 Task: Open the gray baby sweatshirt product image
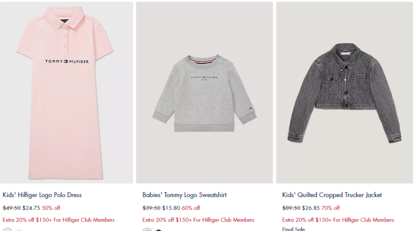(205, 92)
